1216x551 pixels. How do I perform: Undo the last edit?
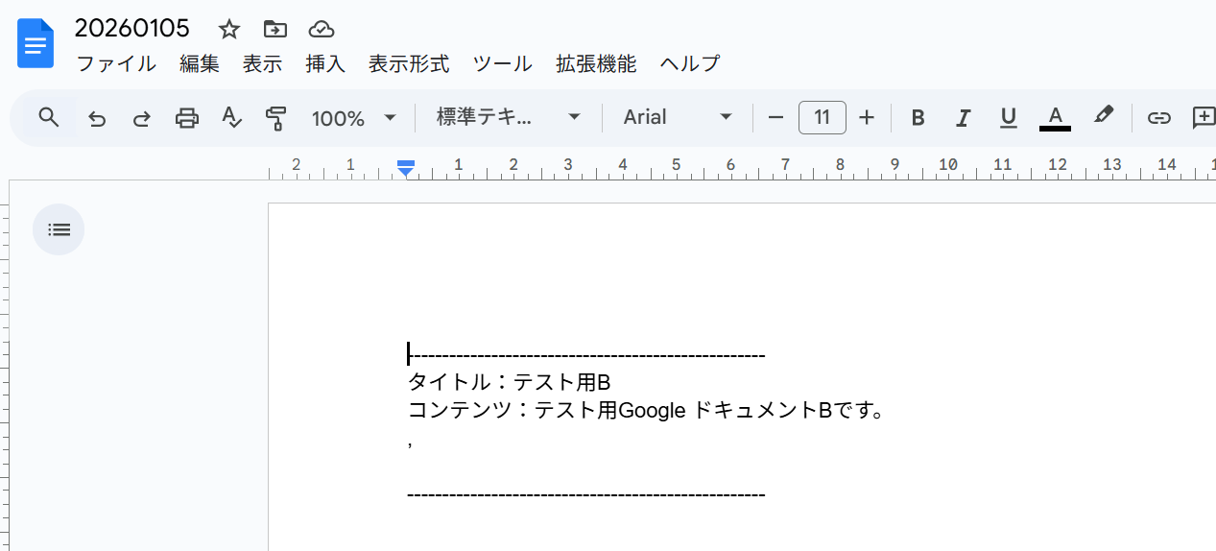click(x=97, y=118)
